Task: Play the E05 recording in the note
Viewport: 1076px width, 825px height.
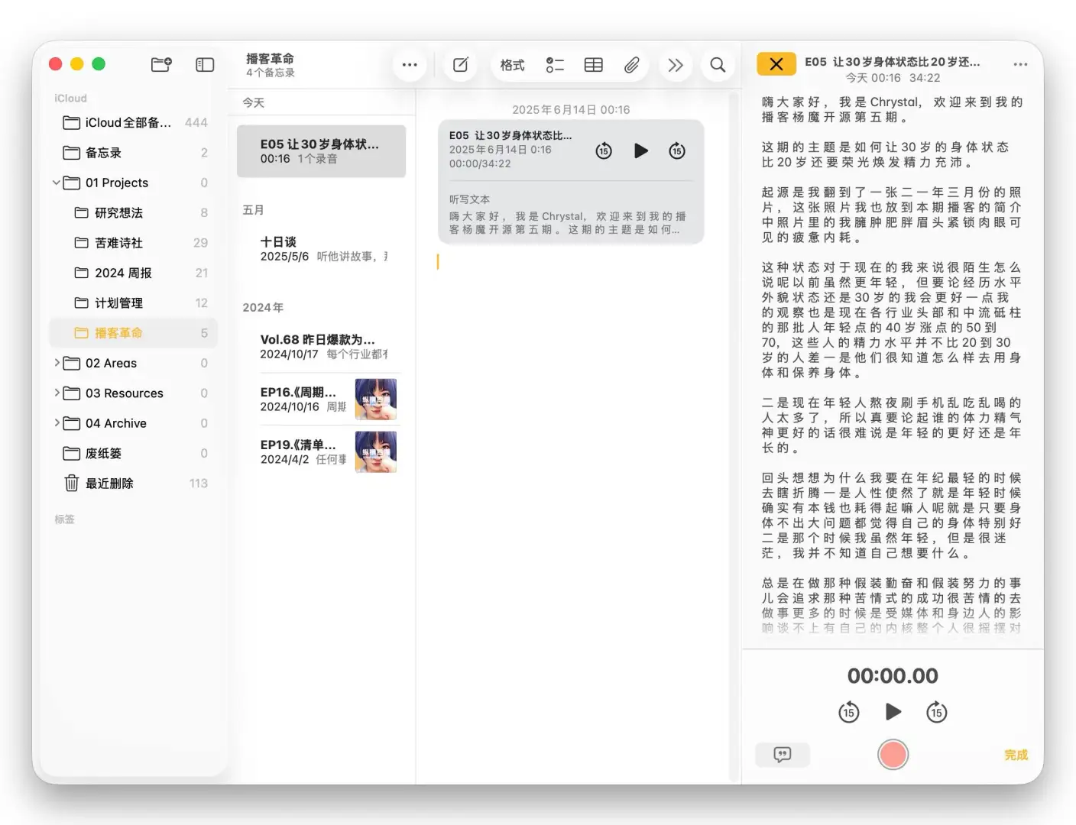Action: [x=641, y=150]
